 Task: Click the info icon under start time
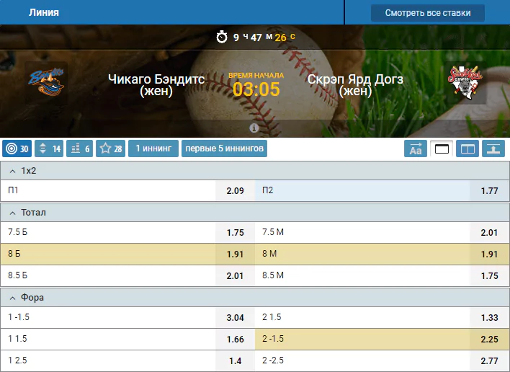coord(254,128)
